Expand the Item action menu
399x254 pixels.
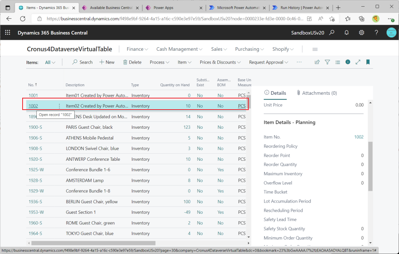[x=184, y=62]
